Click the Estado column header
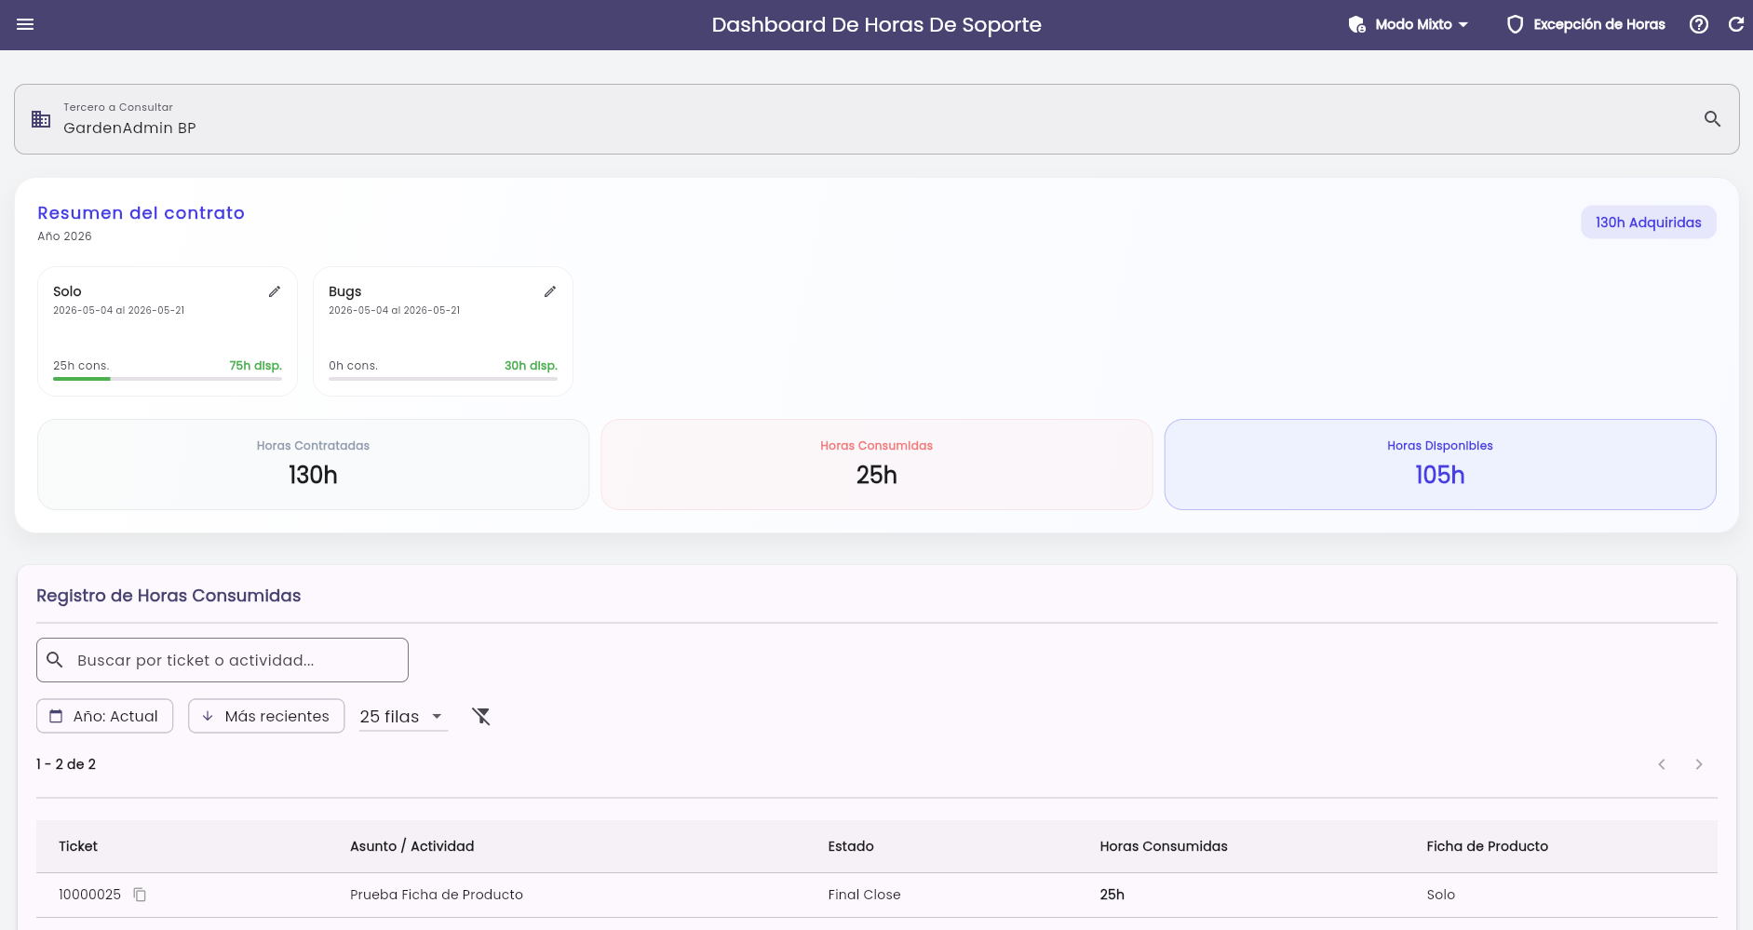Viewport: 1753px width, 930px height. point(851,846)
